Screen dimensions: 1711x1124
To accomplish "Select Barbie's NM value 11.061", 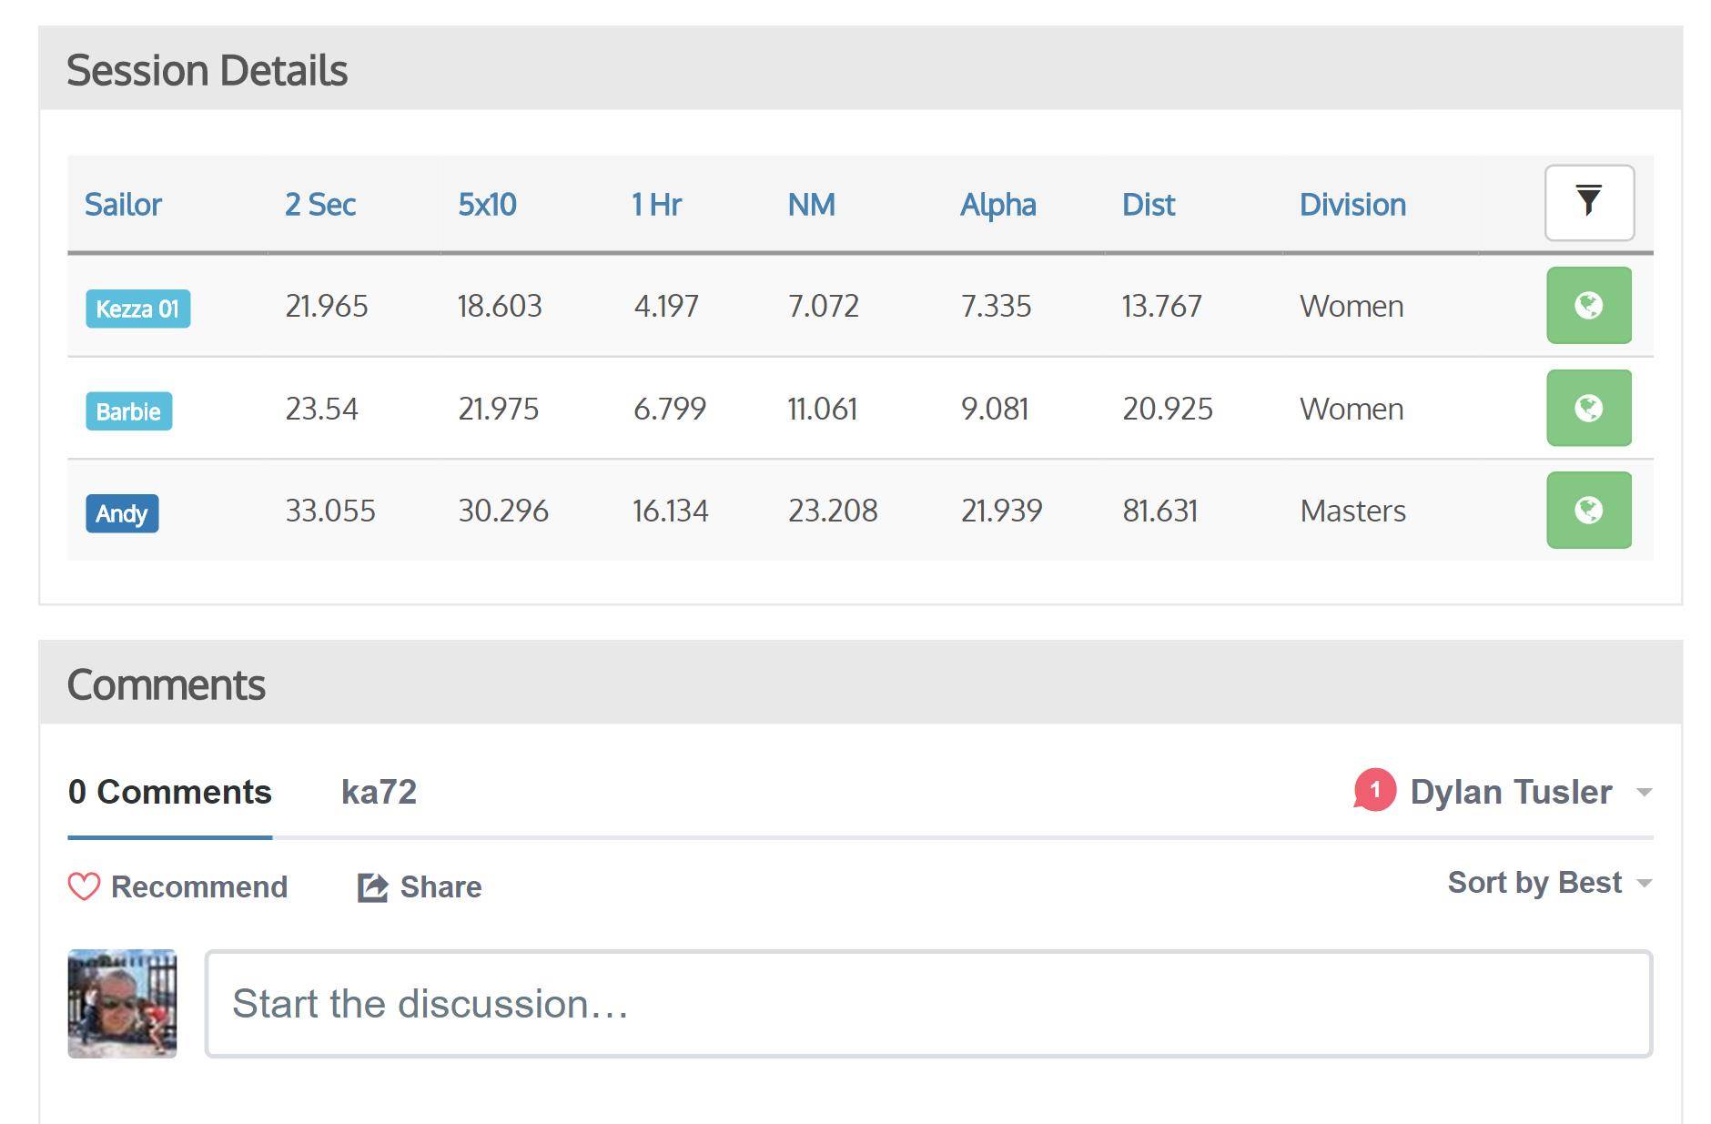I will 822,409.
